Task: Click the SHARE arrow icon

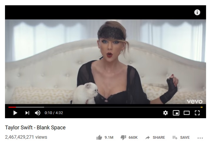Action: click(148, 138)
